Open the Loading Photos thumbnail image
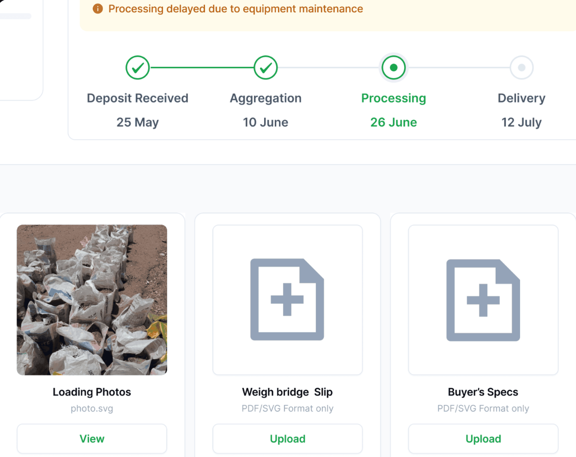 coord(92,300)
